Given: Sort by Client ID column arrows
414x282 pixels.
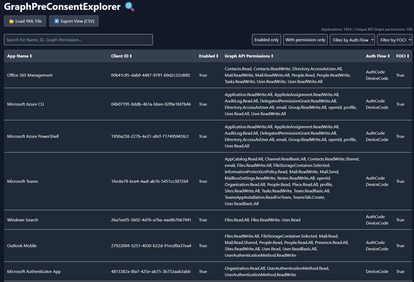Looking at the screenshot, I should 130,56.
